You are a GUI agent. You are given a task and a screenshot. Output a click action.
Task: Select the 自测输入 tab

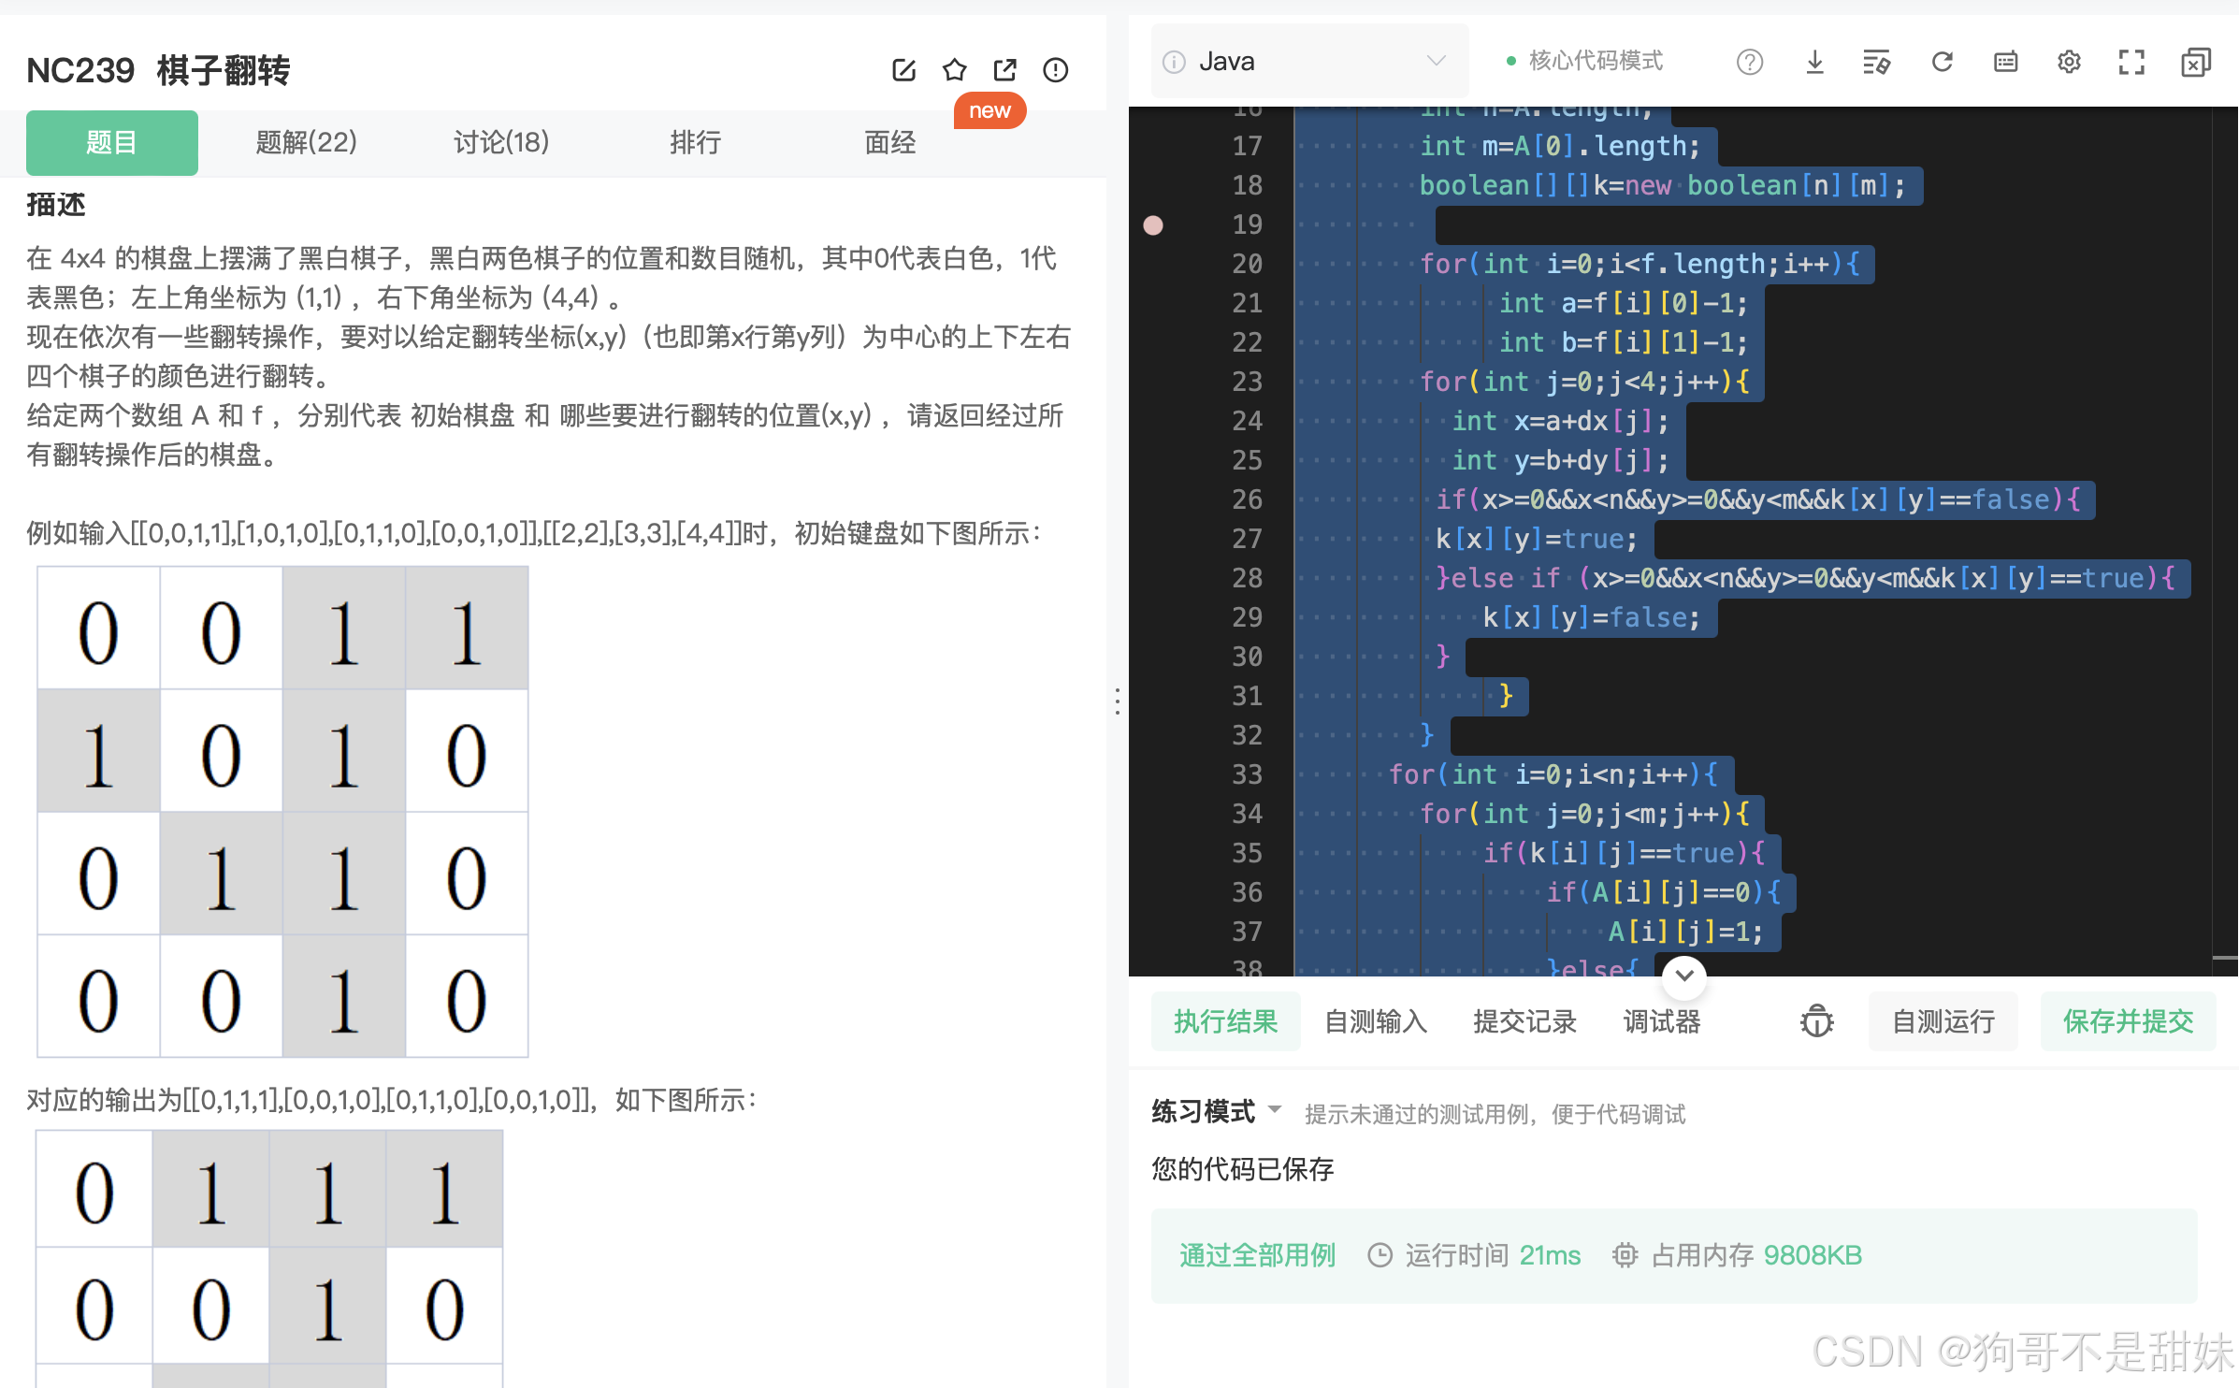(x=1375, y=1021)
